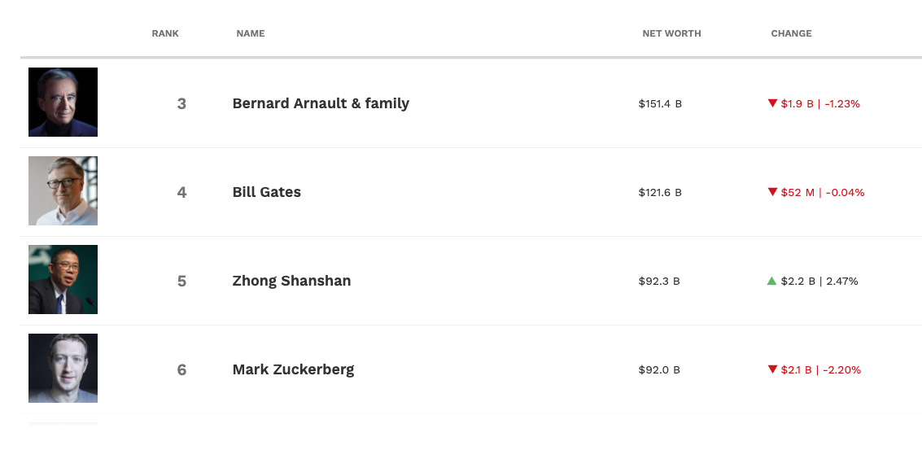This screenshot has height=450, width=922.
Task: Click the $92.0 B net worth value
Action: (x=659, y=370)
